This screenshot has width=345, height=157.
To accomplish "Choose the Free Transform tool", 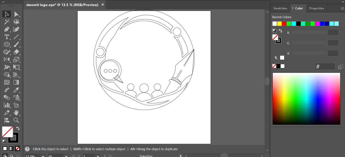I will pyautogui.click(x=16, y=67).
